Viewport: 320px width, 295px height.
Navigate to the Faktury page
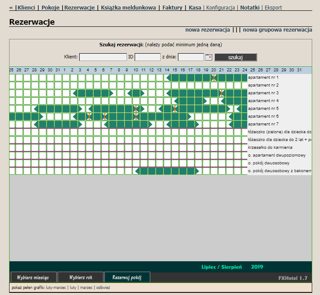(x=172, y=7)
